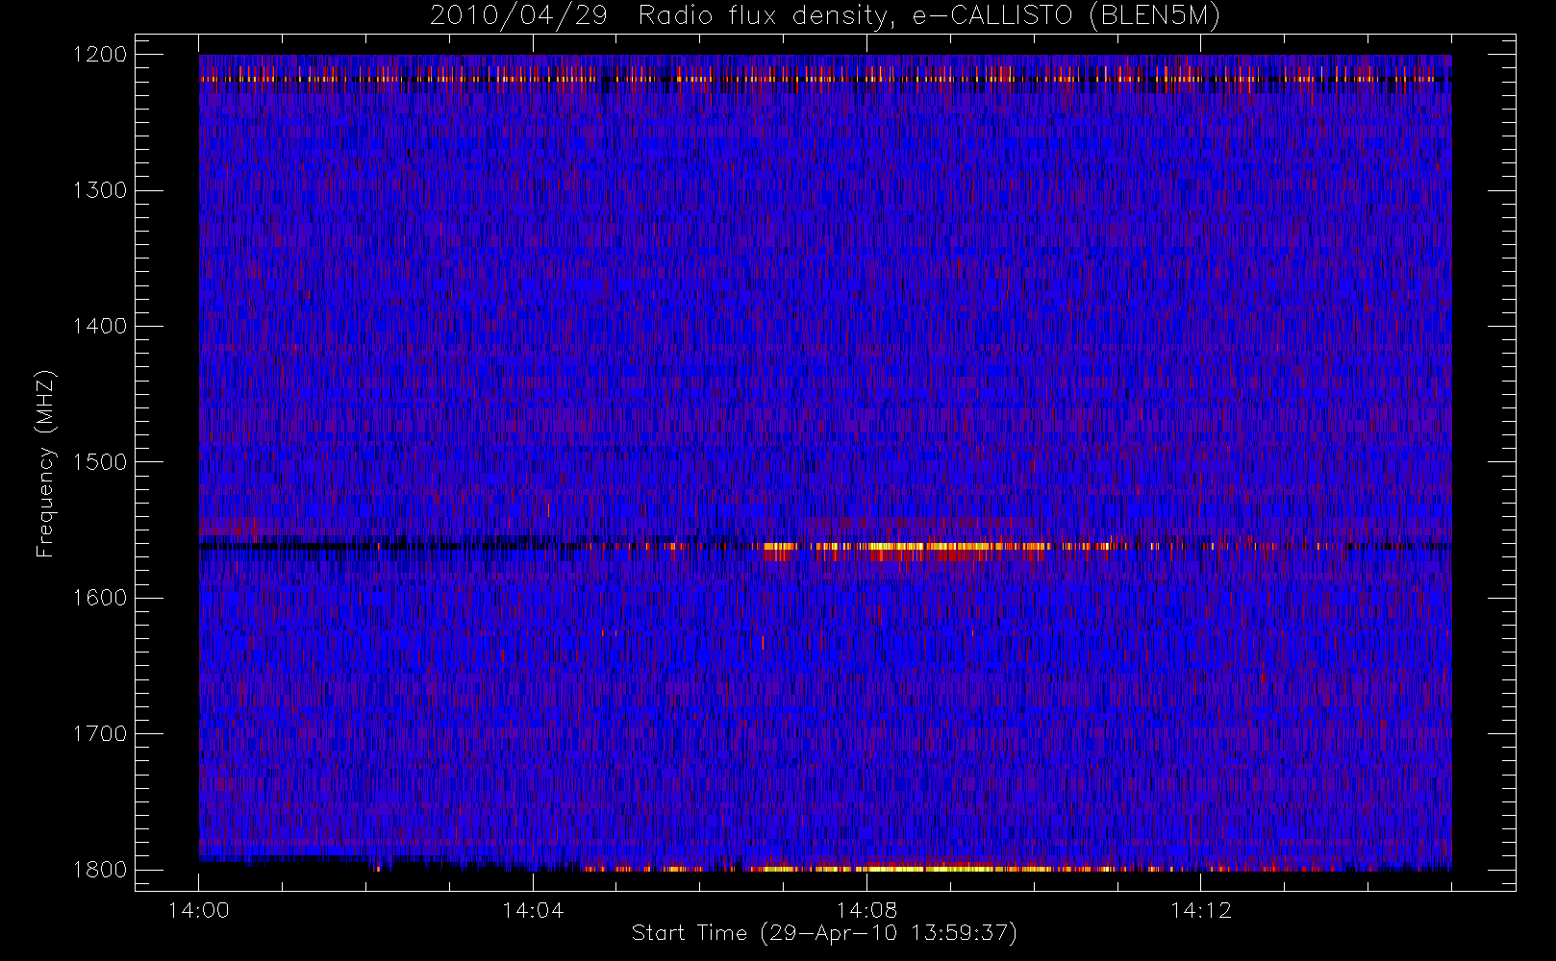Click the 14:12 time tick label
This screenshot has height=961, width=1556.
(x=1201, y=910)
